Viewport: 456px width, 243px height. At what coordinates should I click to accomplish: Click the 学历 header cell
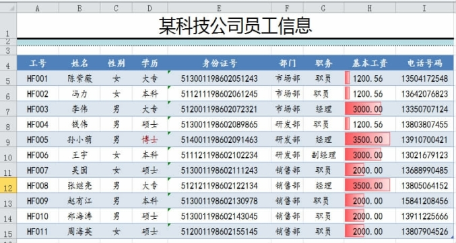click(x=150, y=63)
